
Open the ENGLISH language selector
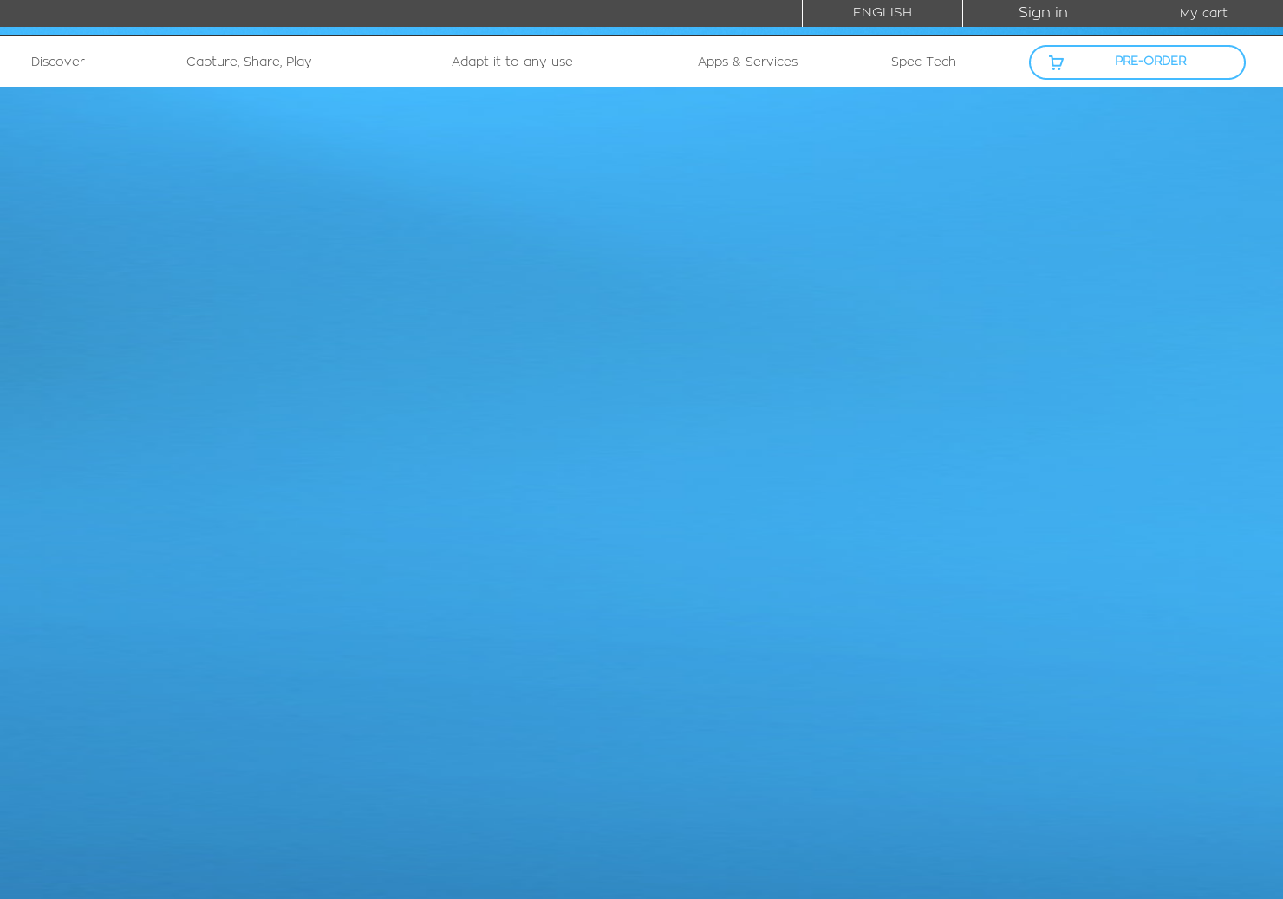pyautogui.click(x=882, y=13)
